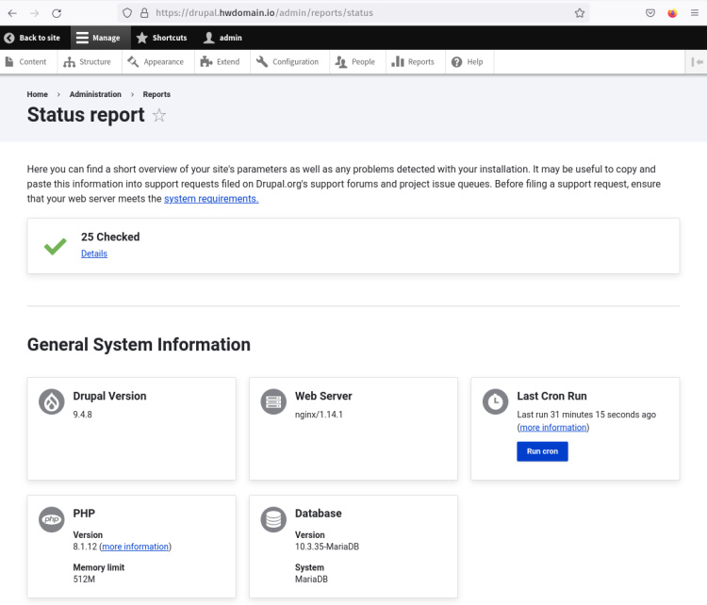Screen dimensions: 707x605
Task: Click the Drupal Version droplet icon
Action: 52,402
